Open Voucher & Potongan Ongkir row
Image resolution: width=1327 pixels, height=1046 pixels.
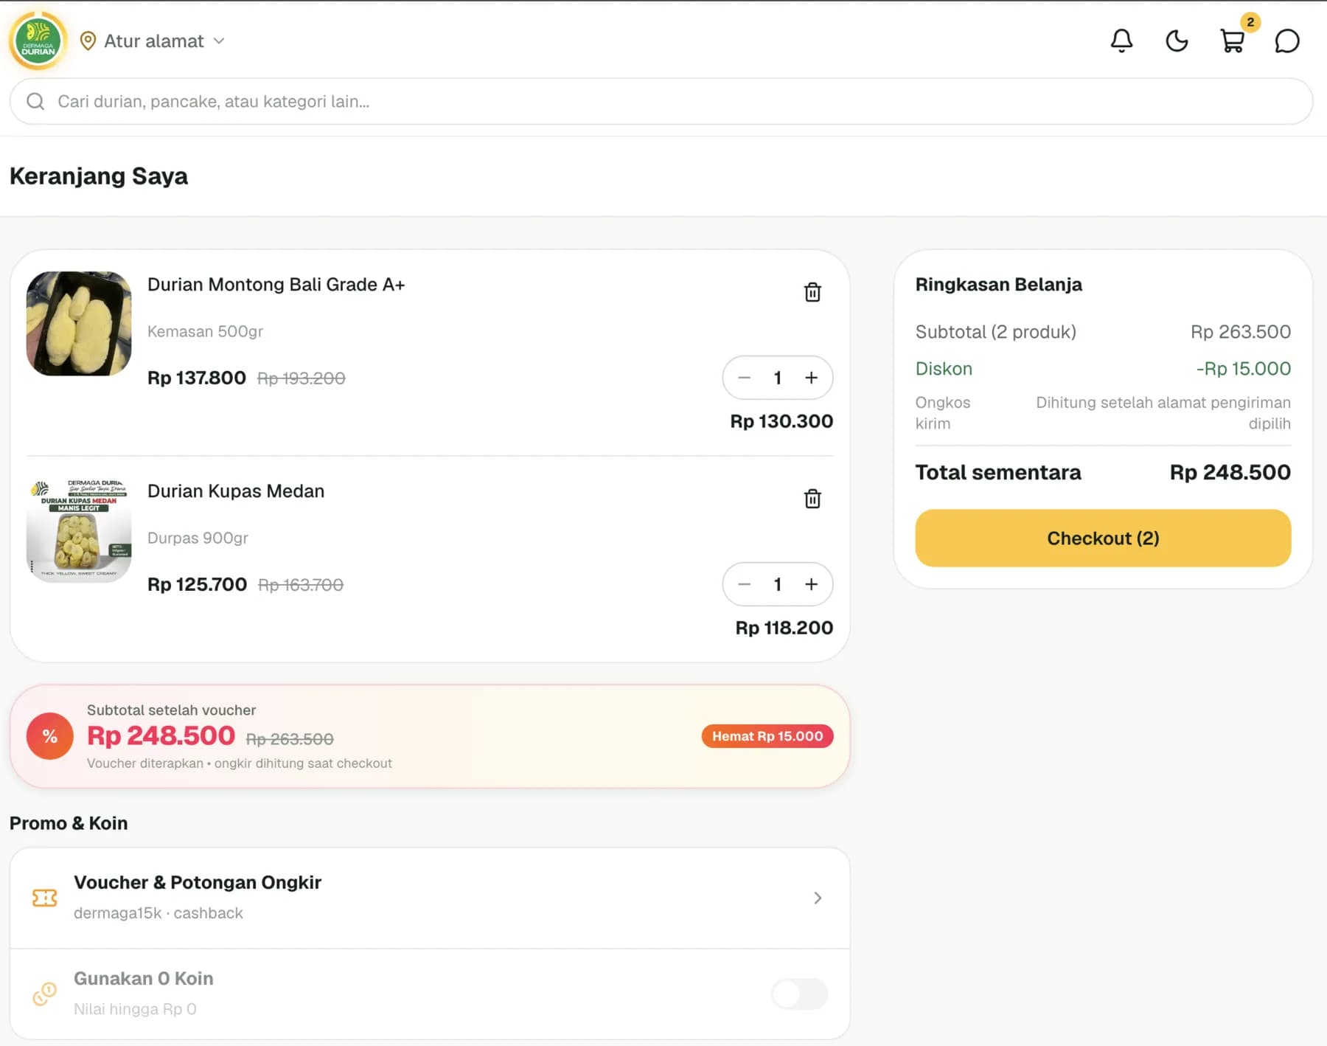click(430, 898)
